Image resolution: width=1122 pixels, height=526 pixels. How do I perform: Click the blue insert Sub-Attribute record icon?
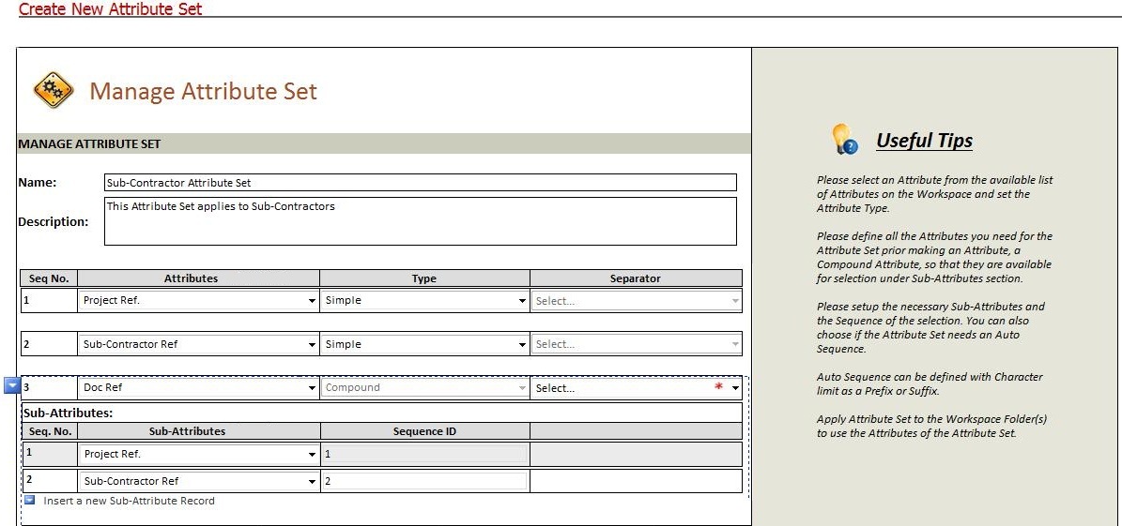(x=29, y=501)
